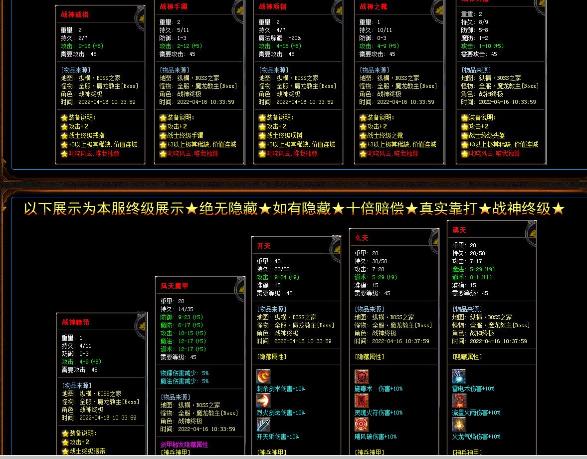
Task: Select the 灵魂火符 talisman icon
Action: pos(362,401)
